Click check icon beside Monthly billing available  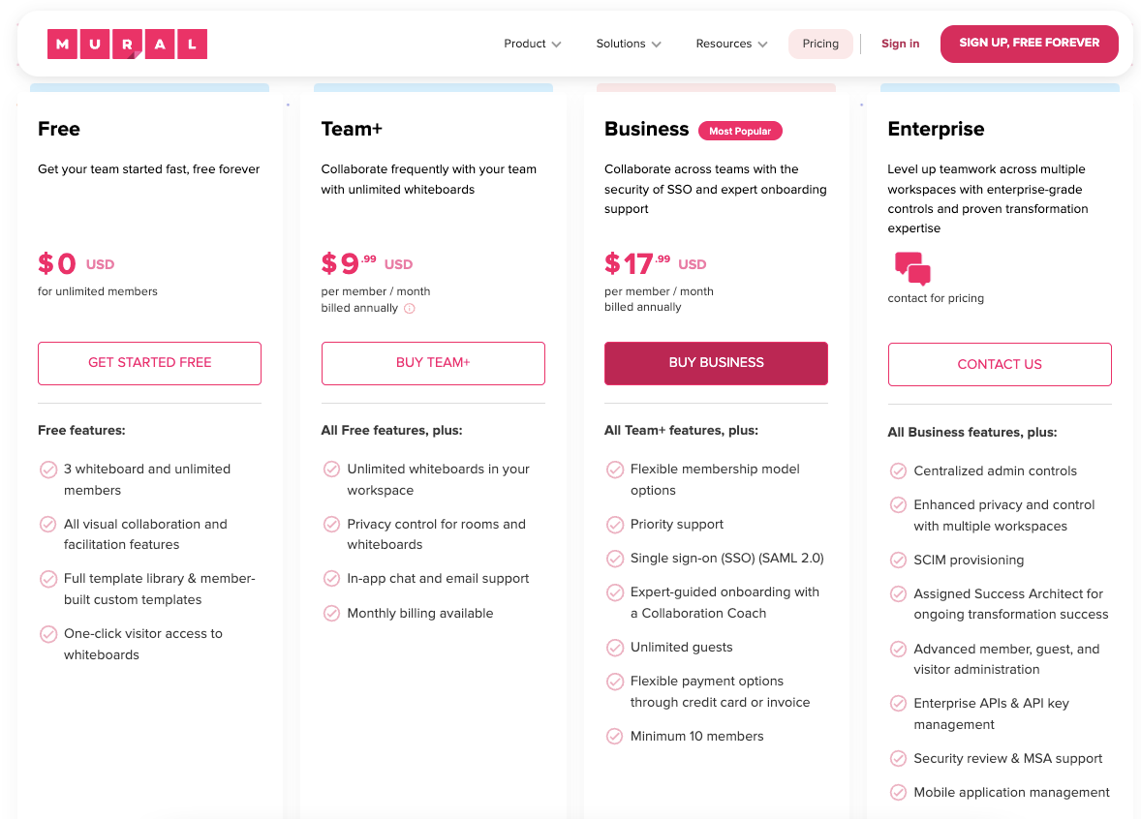(331, 614)
